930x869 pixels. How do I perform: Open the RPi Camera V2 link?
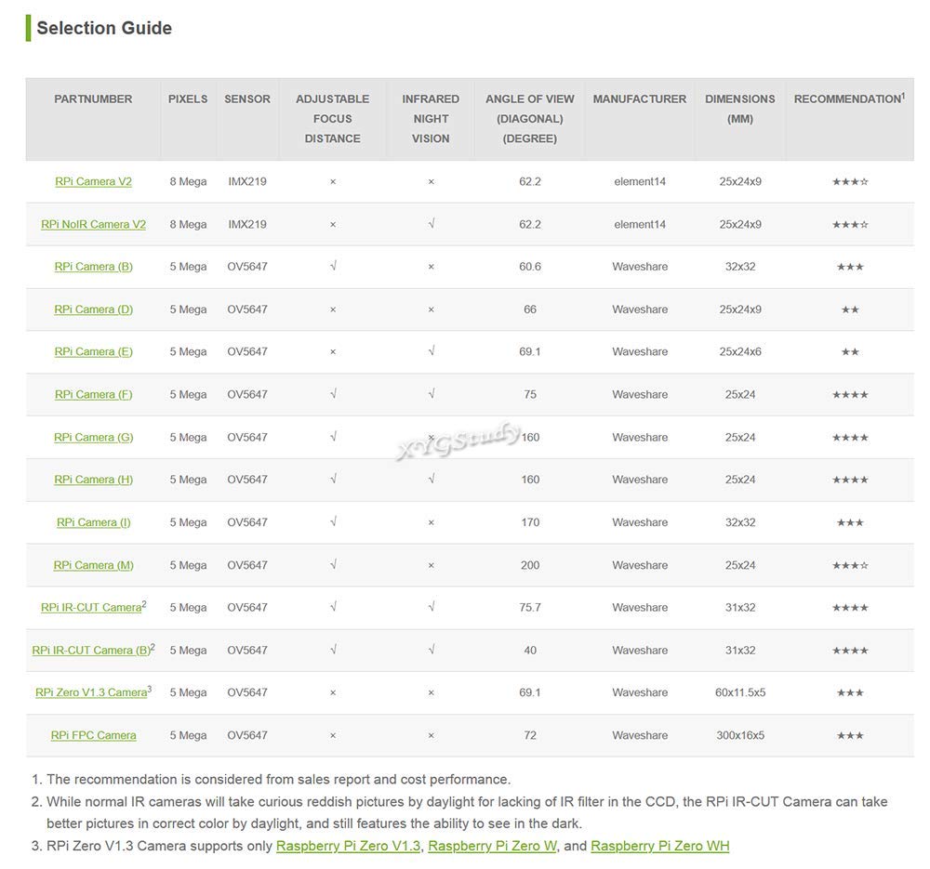(93, 181)
